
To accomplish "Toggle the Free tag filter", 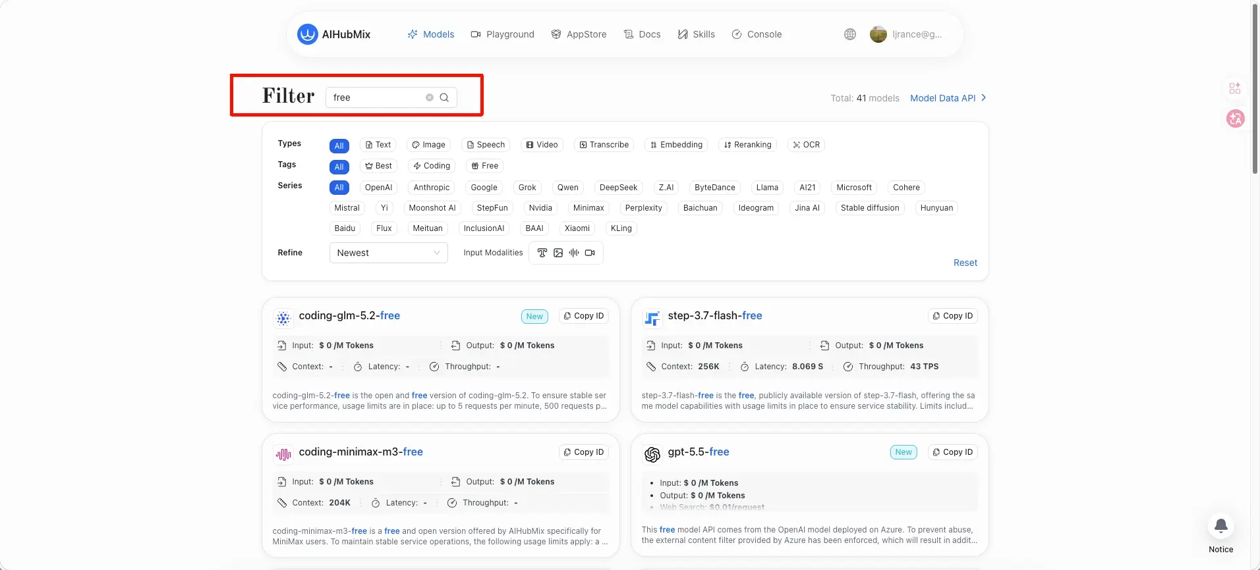I will click(484, 166).
